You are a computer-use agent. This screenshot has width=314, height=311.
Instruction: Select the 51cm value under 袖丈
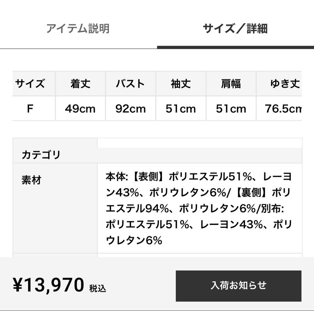[x=181, y=109]
